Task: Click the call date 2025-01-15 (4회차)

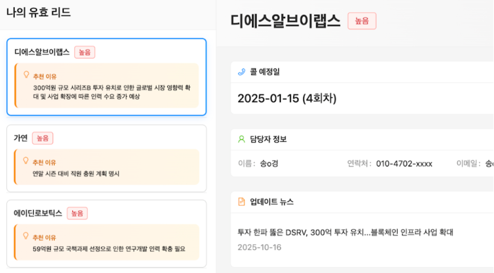Action: click(x=287, y=98)
